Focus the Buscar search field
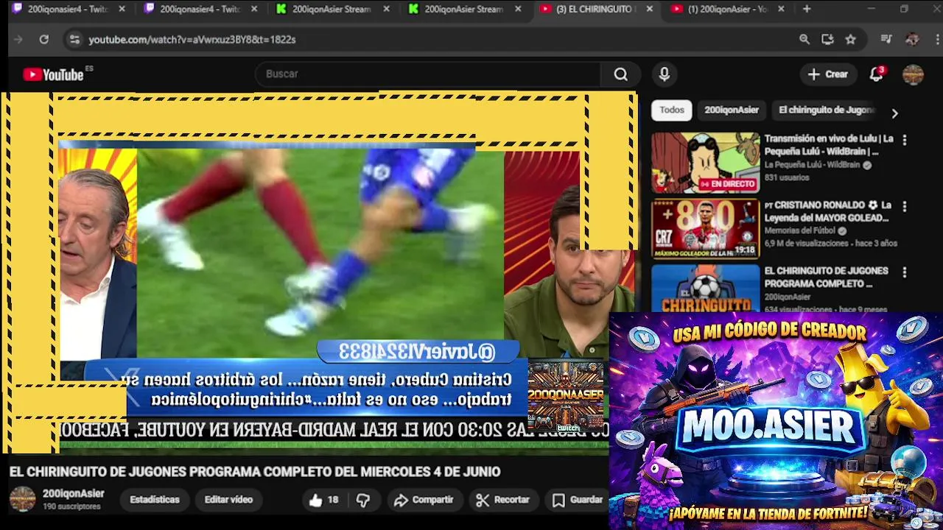This screenshot has height=530, width=943. (x=430, y=74)
